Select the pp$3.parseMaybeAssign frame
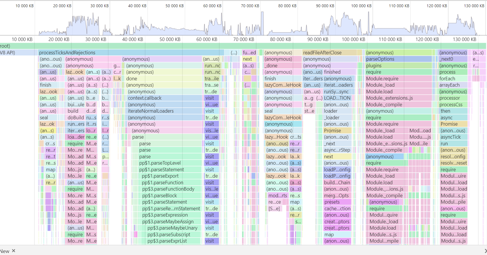Screen dimensions: 487x255 [171, 222]
